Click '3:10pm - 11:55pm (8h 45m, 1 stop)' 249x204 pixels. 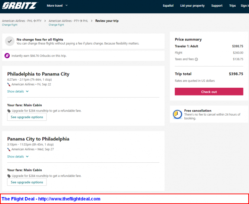[x=30, y=145]
